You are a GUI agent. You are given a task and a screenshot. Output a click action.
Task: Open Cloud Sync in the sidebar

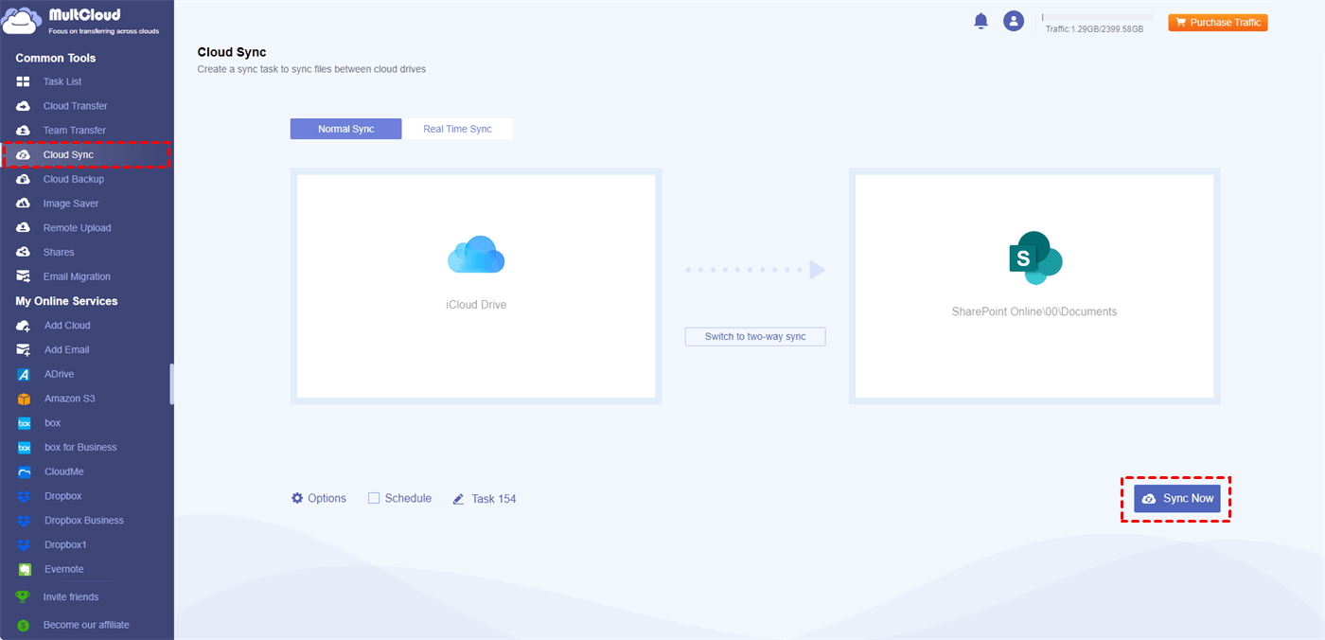click(x=87, y=154)
